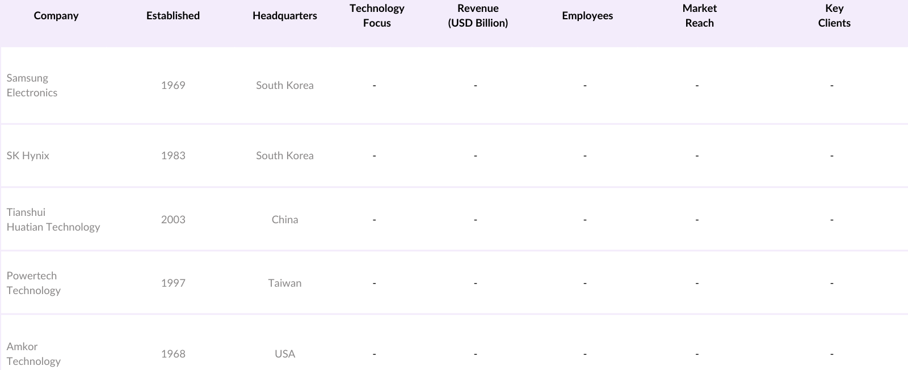Select the Powertech Technology row name
This screenshot has width=908, height=370.
click(33, 283)
